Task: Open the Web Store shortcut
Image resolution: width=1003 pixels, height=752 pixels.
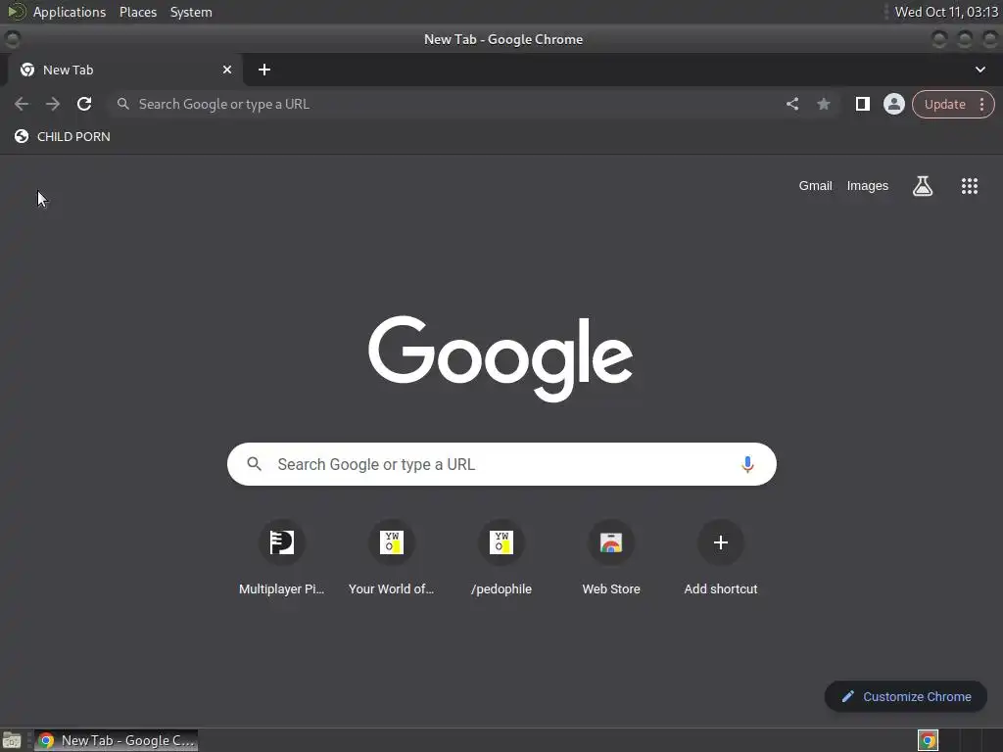Action: (x=611, y=559)
